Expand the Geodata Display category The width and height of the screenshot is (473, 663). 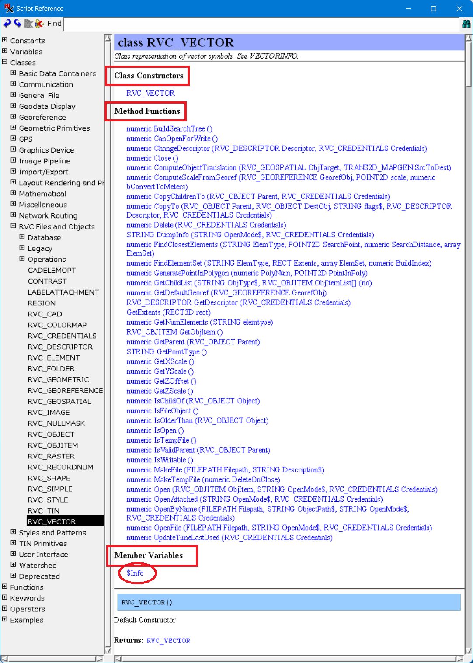pyautogui.click(x=14, y=106)
